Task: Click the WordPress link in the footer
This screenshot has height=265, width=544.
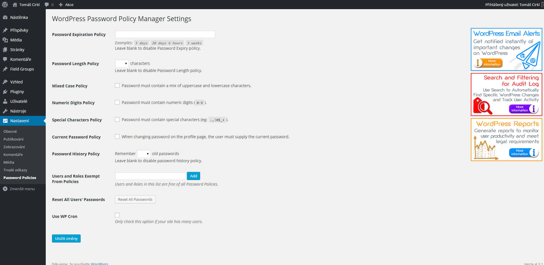Action: [x=99, y=264]
